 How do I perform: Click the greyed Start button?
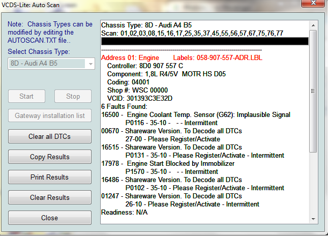(x=26, y=96)
